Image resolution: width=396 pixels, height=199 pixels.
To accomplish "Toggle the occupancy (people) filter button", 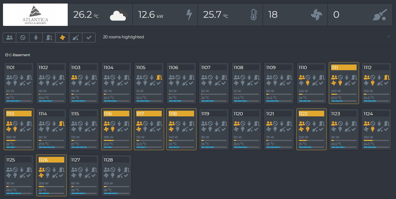I will [9, 38].
